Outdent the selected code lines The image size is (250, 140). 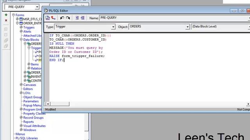click(x=82, y=18)
